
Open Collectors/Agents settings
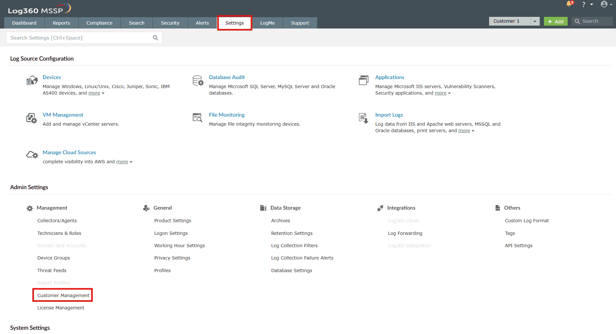click(x=57, y=221)
